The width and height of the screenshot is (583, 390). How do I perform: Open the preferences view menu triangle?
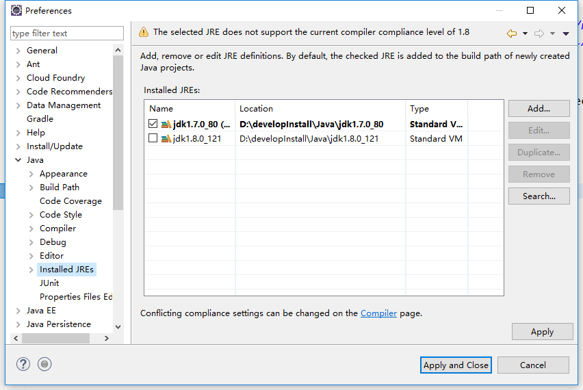tap(566, 34)
